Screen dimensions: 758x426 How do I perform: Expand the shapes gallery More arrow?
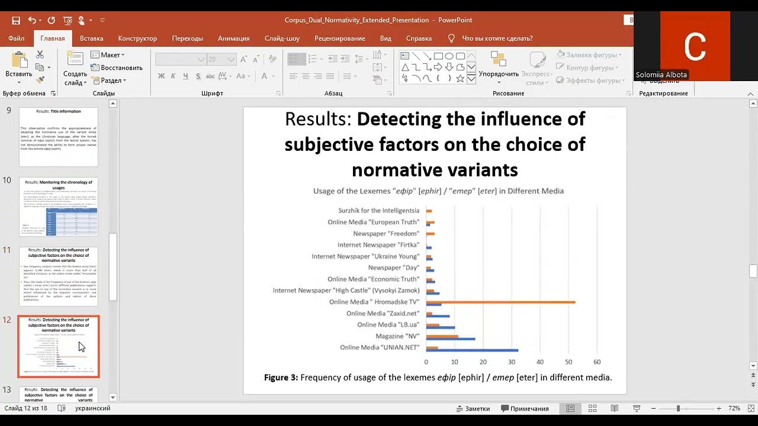(x=471, y=78)
